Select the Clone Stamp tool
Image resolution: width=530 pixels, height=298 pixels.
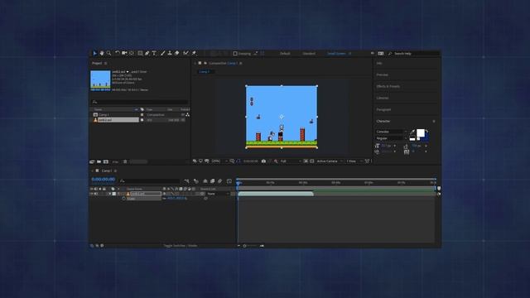click(170, 53)
